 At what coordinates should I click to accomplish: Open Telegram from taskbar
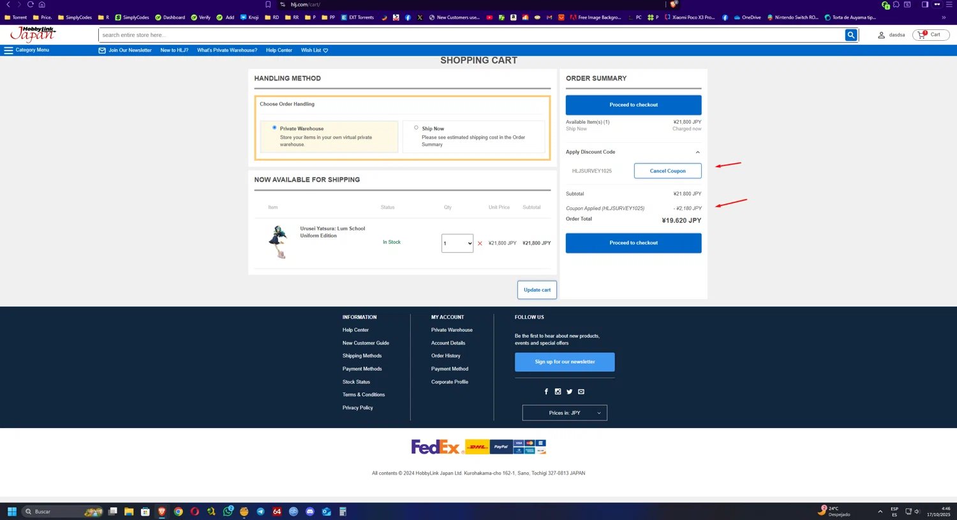(260, 512)
